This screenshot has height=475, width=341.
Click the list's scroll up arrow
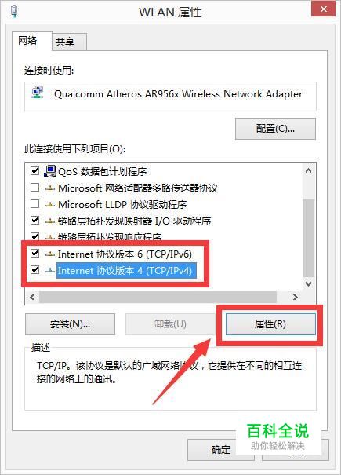[x=308, y=170]
